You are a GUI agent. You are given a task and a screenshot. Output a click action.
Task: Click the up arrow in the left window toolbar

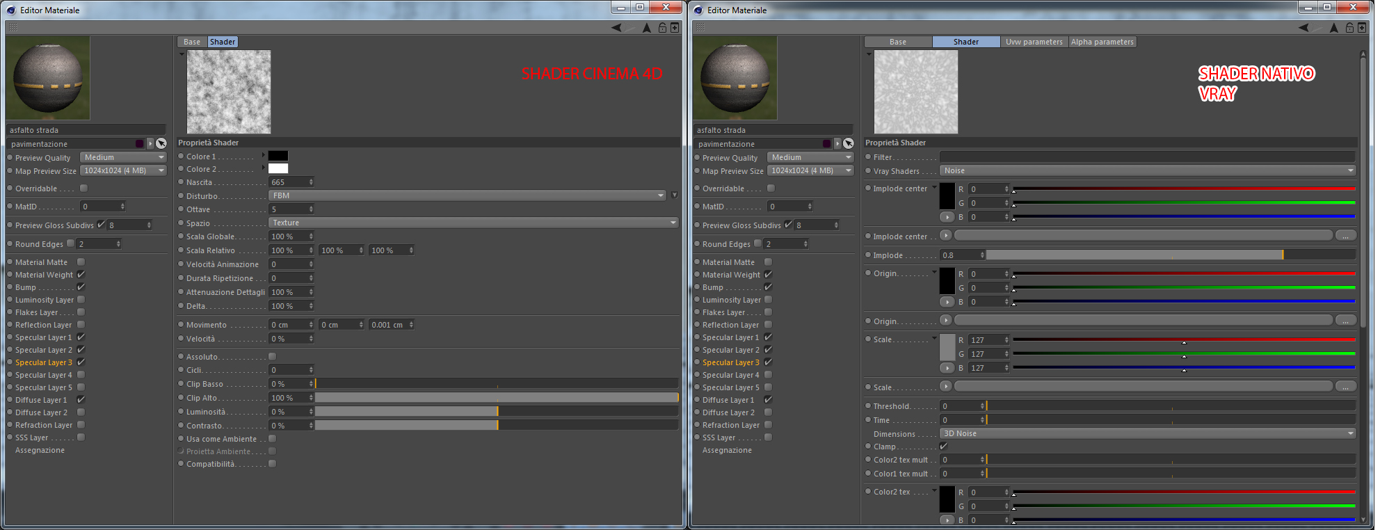point(647,28)
